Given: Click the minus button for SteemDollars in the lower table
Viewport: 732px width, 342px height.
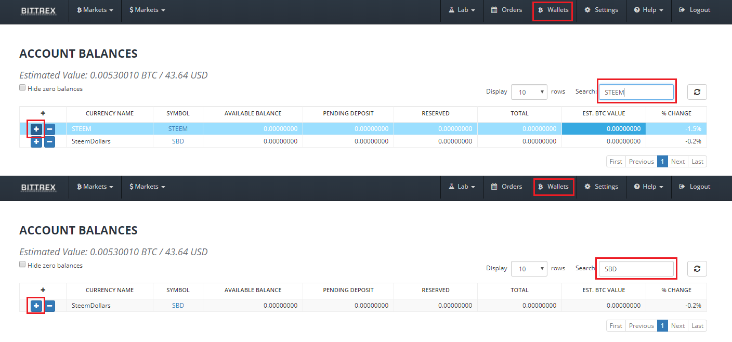Looking at the screenshot, I should coord(49,306).
